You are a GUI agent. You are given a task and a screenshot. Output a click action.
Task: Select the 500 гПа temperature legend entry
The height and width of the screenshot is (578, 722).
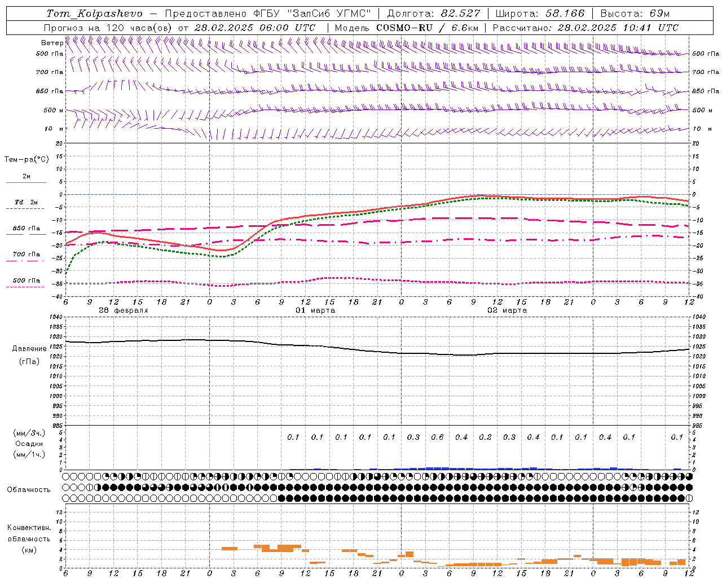(27, 281)
